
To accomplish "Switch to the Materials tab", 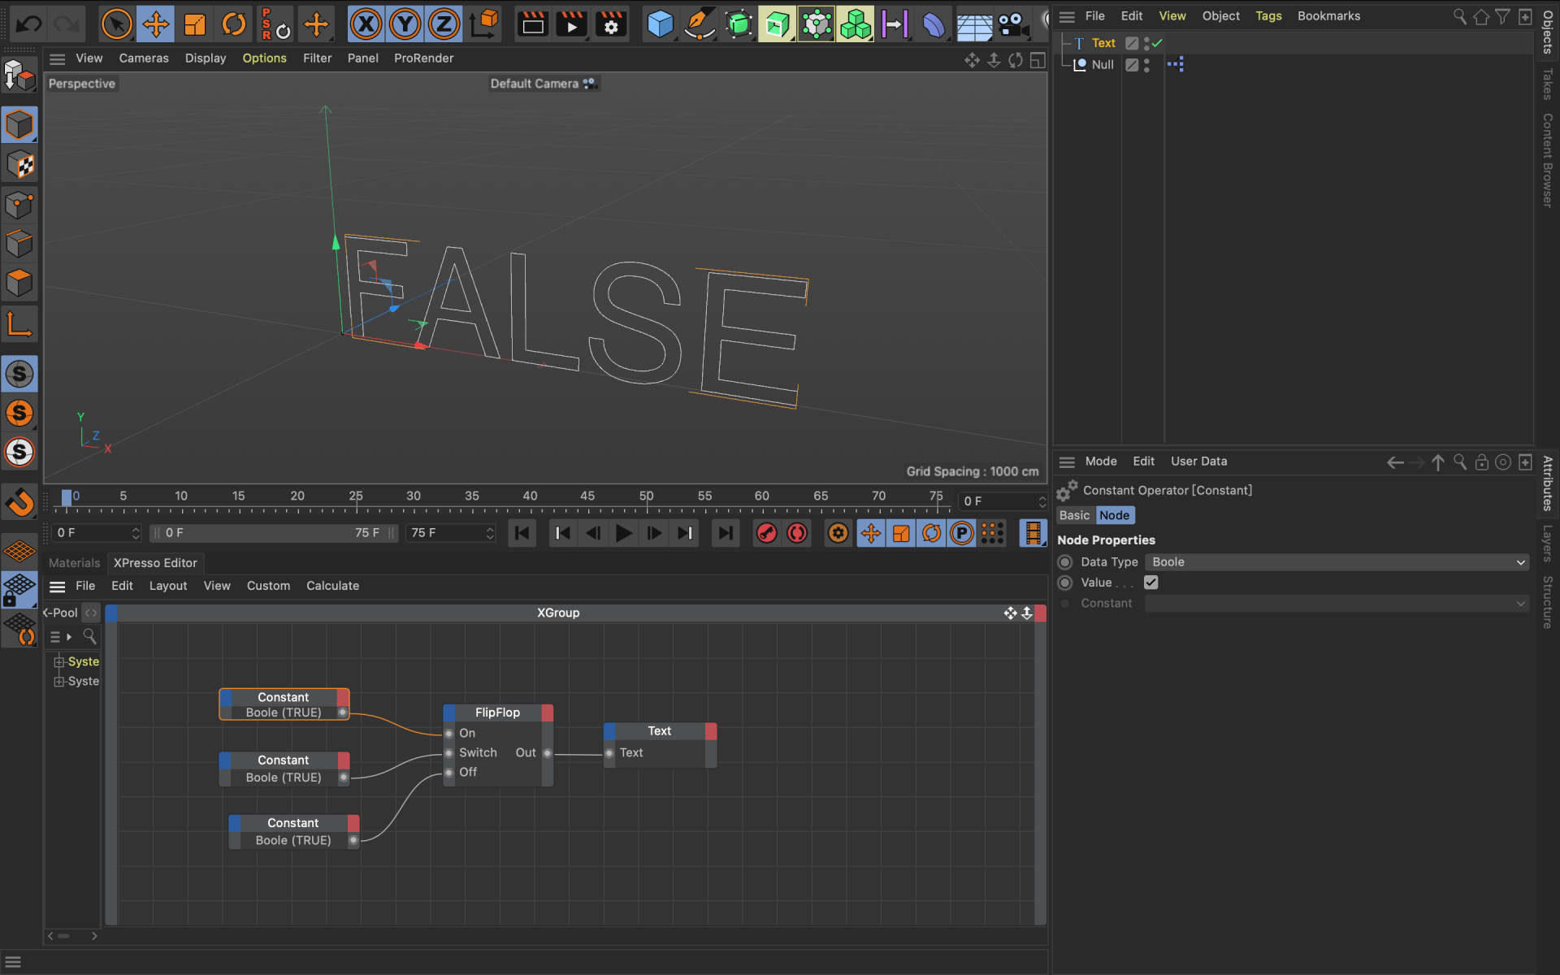I will [x=74, y=562].
